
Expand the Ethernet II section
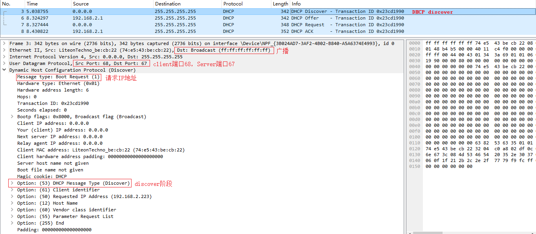(x=4, y=50)
